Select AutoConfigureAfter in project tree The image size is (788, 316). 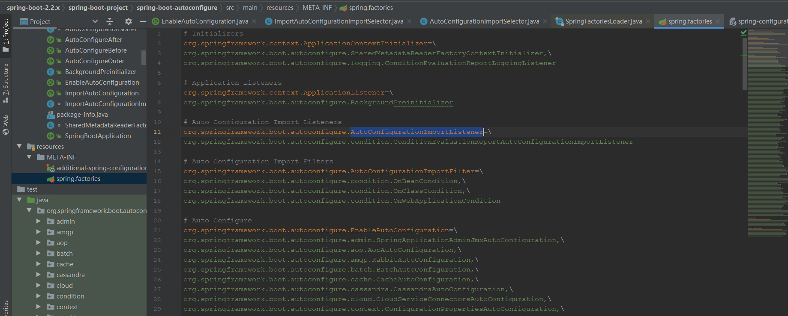(x=93, y=40)
